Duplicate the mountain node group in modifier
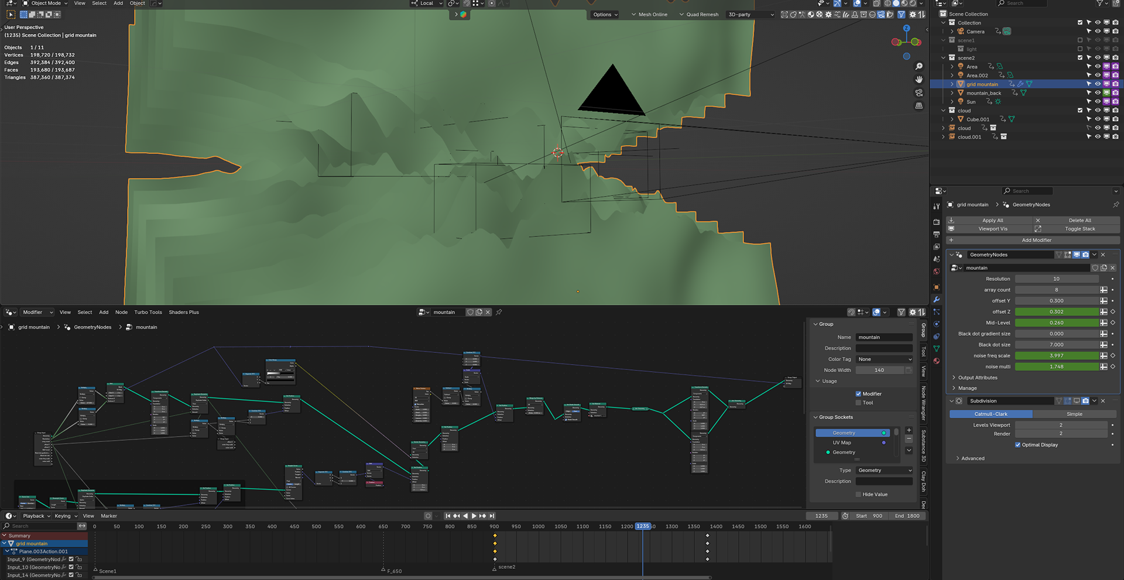The width and height of the screenshot is (1124, 580). click(1104, 268)
